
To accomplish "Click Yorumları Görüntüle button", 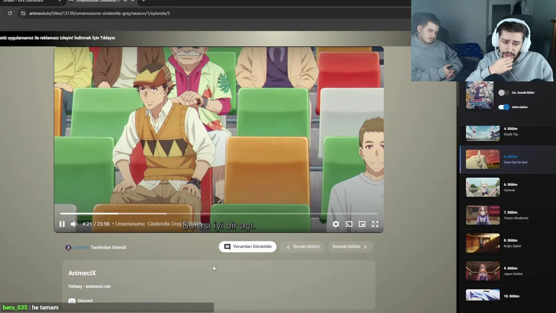I will 248,246.
